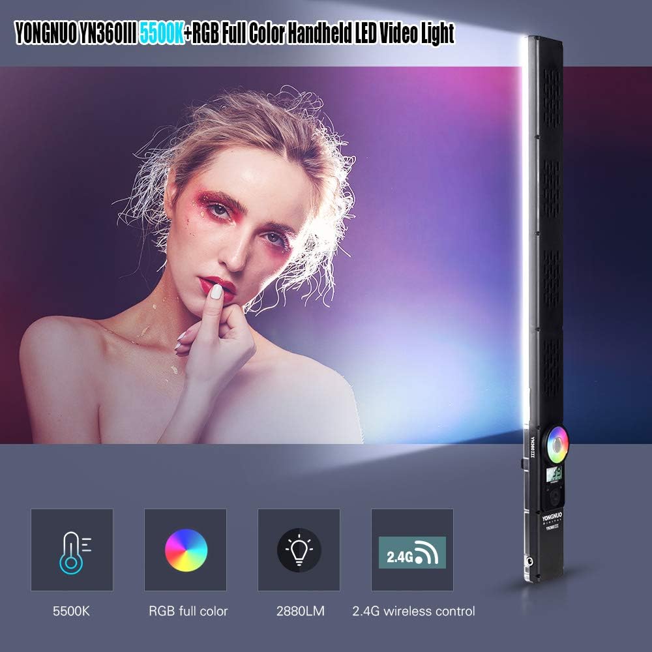652x652 pixels.
Task: Click the LCD display on the light handle
Action: click(555, 475)
